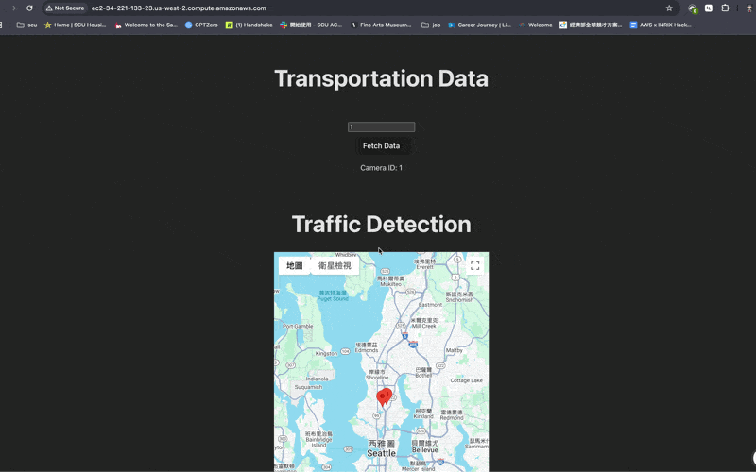
Task: Click the Suquamish map label
Action: click(309, 387)
